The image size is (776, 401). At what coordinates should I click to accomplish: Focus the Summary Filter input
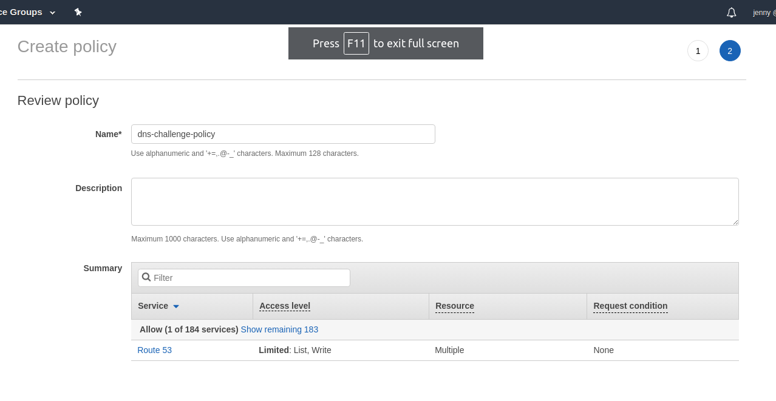(249, 278)
